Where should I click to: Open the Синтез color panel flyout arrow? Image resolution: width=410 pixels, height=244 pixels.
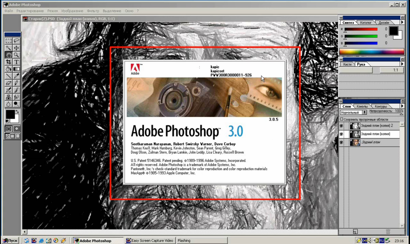click(402, 22)
